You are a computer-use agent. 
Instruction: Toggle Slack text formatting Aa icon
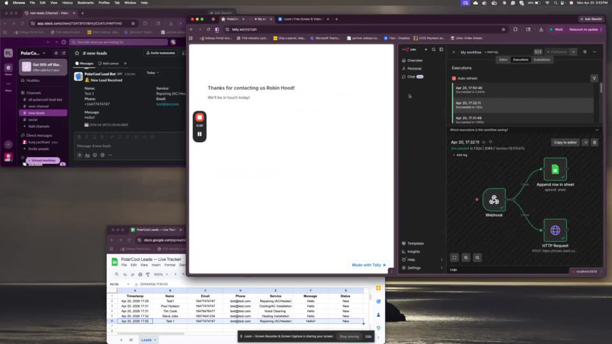coord(87,155)
